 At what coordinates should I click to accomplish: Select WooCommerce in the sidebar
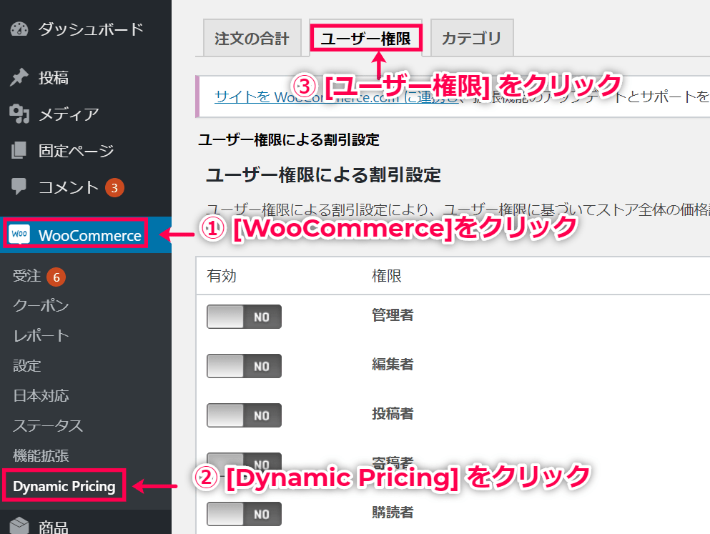[x=89, y=235]
